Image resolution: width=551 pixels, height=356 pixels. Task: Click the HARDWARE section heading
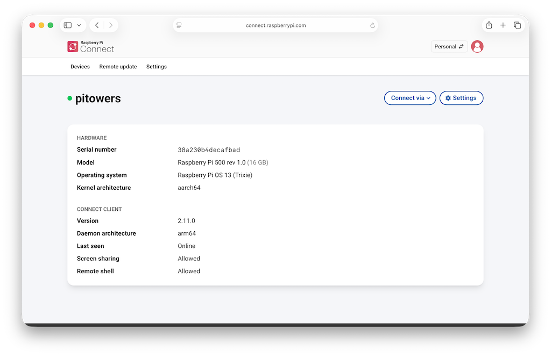[x=91, y=138]
